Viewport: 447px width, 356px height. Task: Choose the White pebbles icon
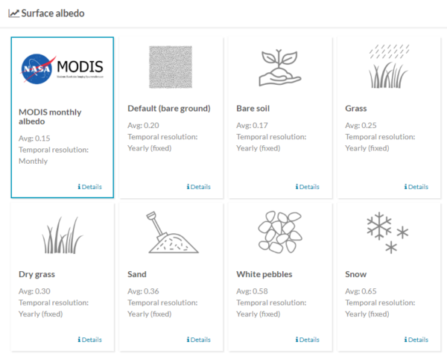coord(280,232)
